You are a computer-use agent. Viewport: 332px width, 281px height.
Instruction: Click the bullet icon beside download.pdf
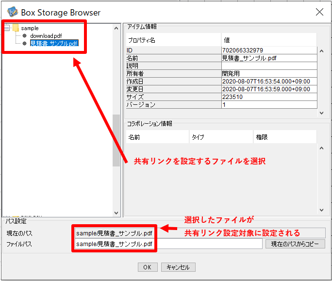25,35
